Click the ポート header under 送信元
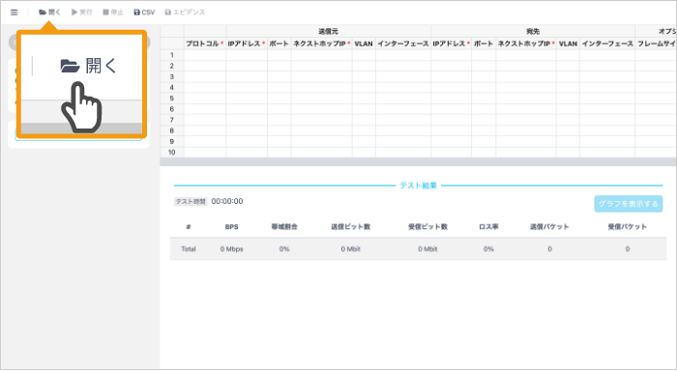Image resolution: width=677 pixels, height=371 pixels. (x=279, y=43)
